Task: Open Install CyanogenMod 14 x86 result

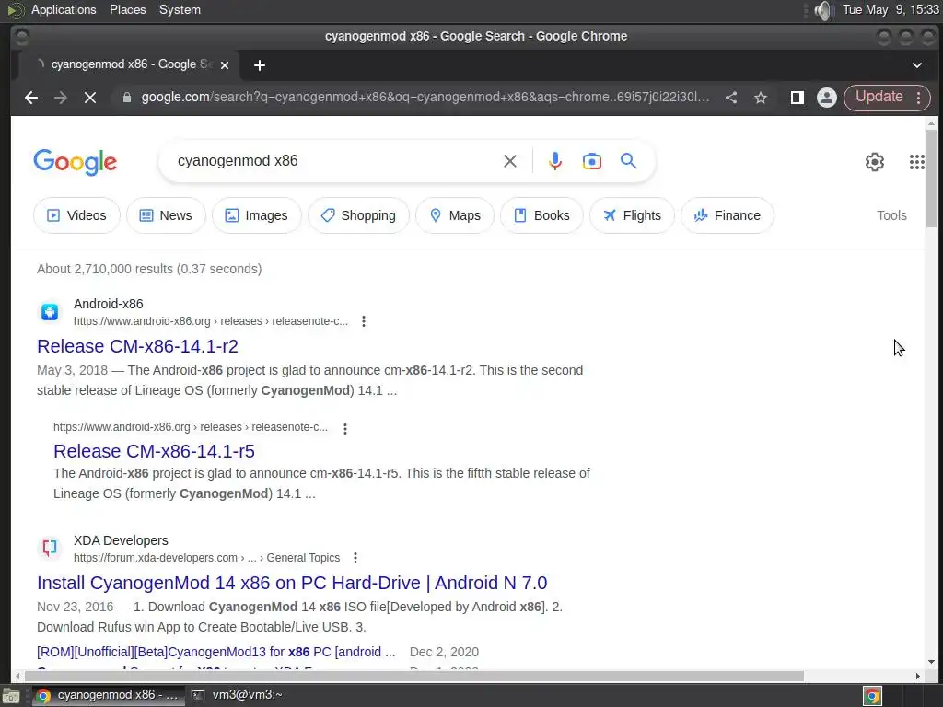Action: 292,583
